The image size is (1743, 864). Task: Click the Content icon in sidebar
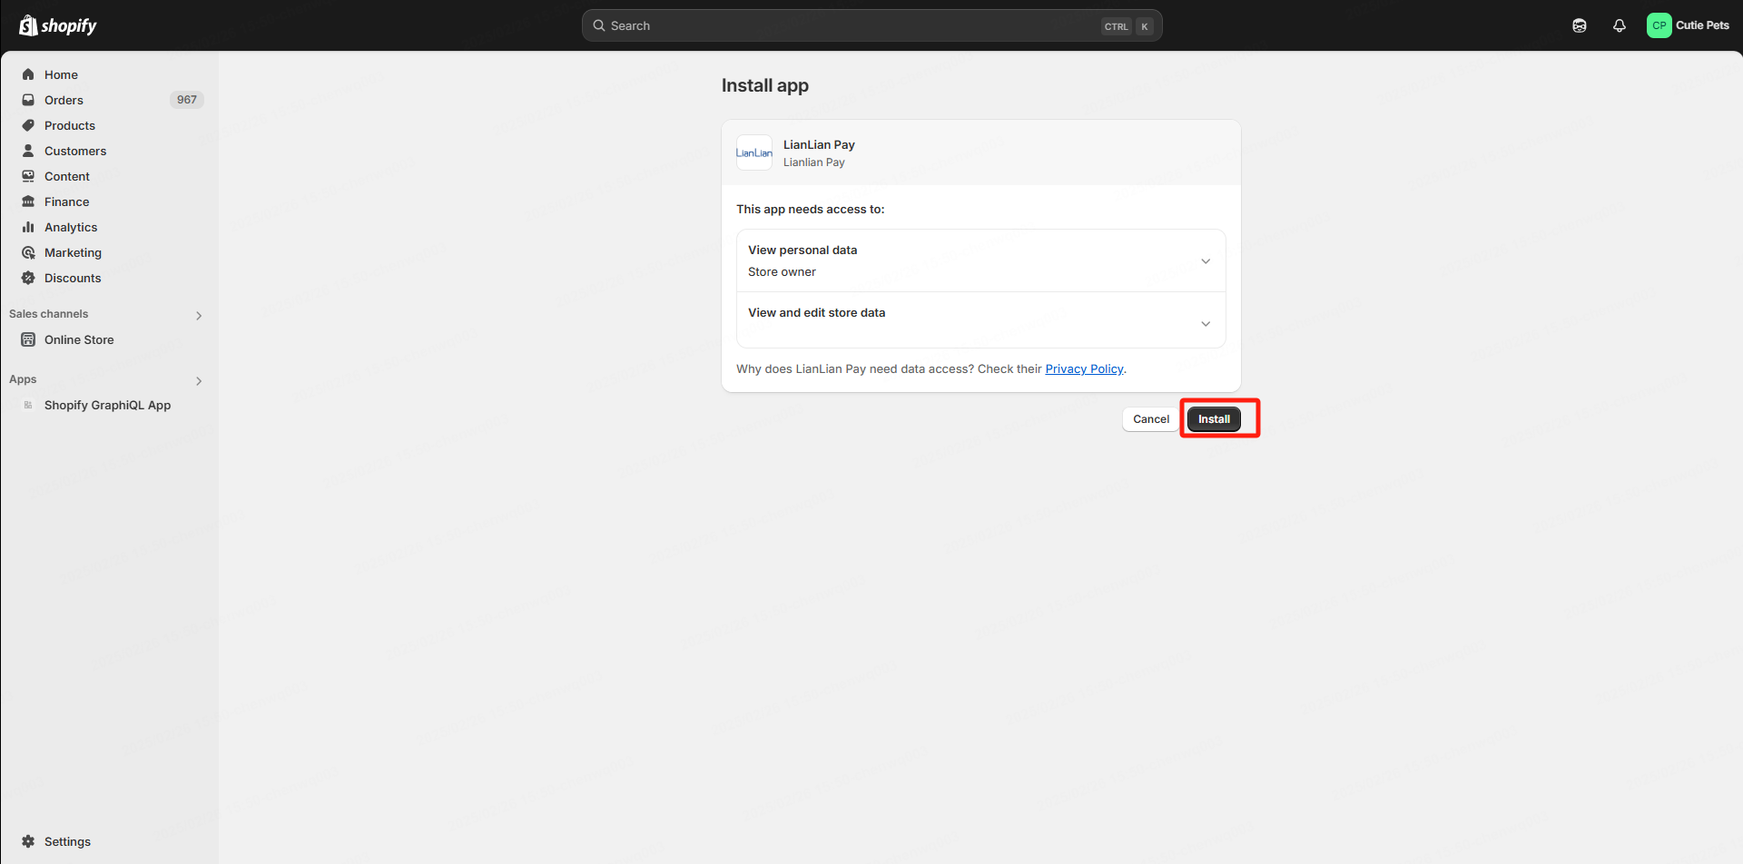click(x=28, y=176)
